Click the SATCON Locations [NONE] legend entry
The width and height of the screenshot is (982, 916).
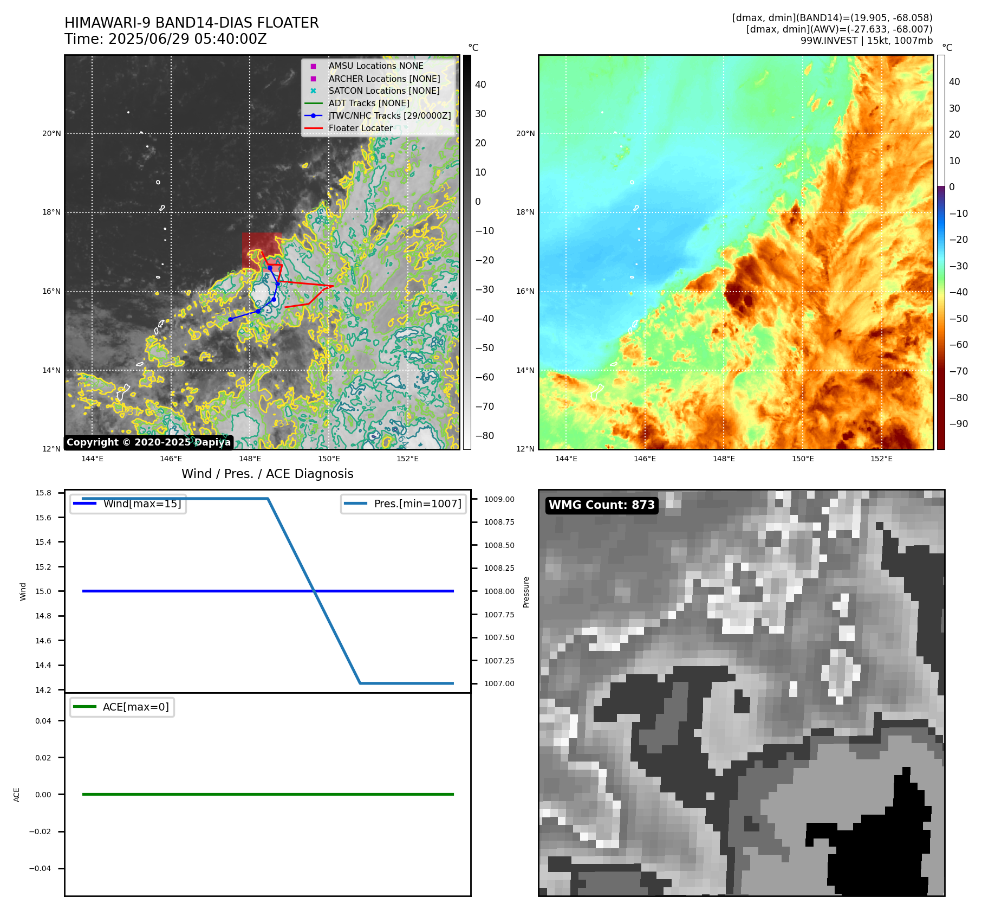pyautogui.click(x=384, y=91)
